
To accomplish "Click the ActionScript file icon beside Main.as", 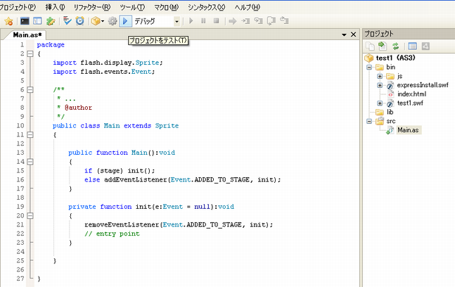I will (x=390, y=130).
